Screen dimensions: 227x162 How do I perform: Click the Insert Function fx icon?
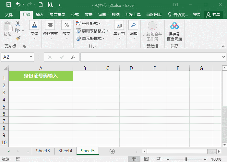pos(73,57)
